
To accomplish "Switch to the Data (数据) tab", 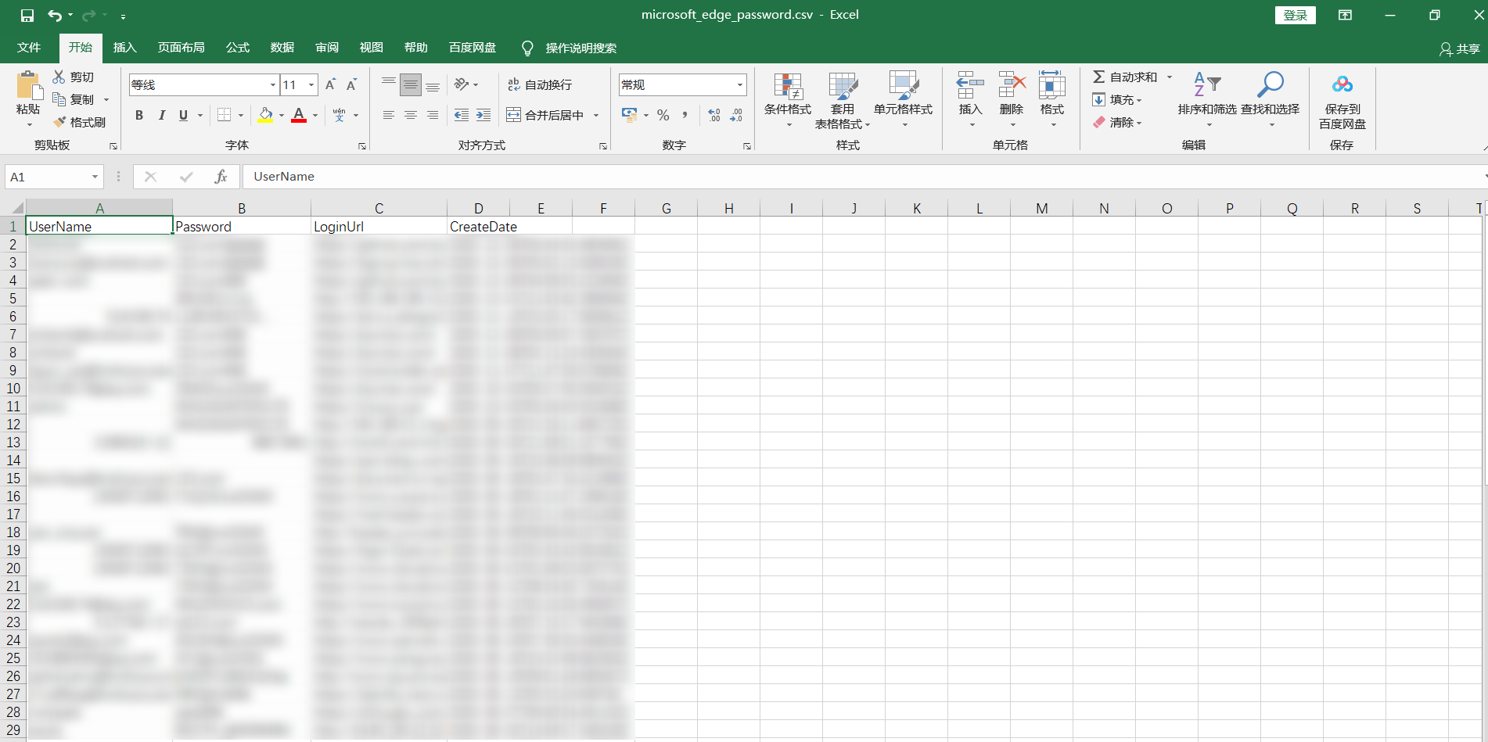I will point(282,48).
